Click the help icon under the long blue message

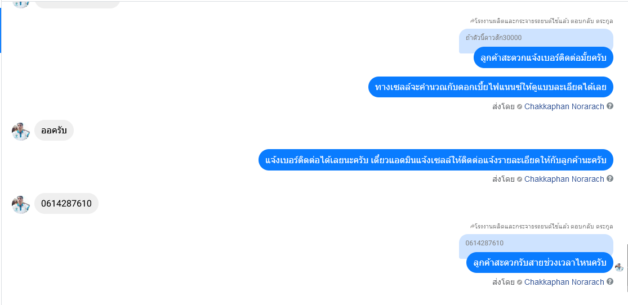coord(610,178)
